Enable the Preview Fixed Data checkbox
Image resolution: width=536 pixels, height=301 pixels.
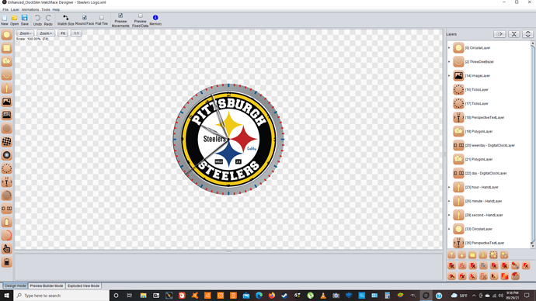[x=140, y=16]
